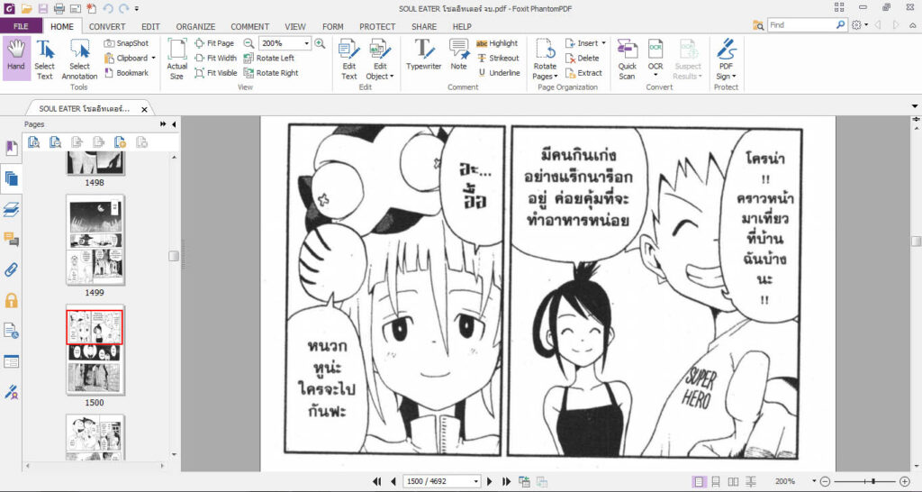Open the Comments side panel
This screenshot has height=492, width=922.
[11, 240]
